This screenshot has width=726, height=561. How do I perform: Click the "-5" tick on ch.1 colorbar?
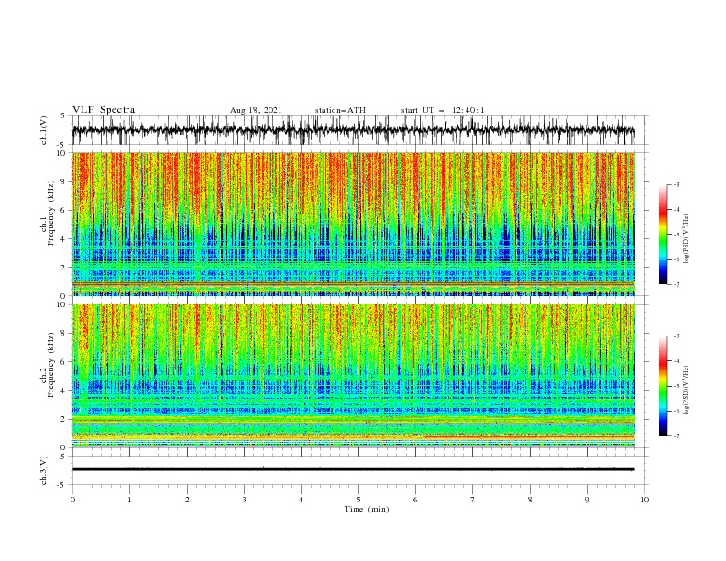[x=676, y=235]
